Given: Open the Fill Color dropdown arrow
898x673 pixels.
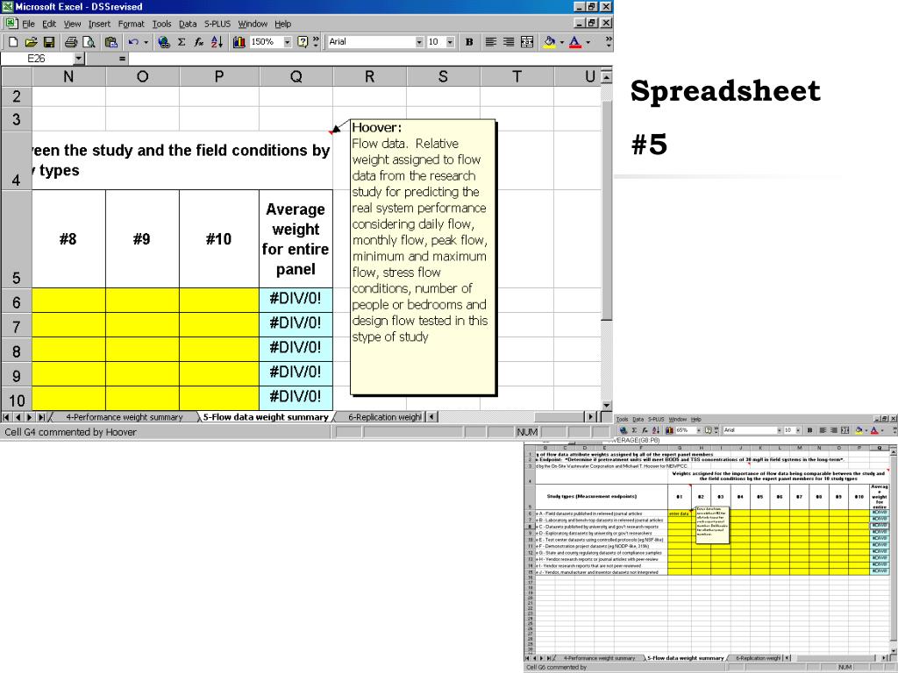Looking at the screenshot, I should 561,42.
